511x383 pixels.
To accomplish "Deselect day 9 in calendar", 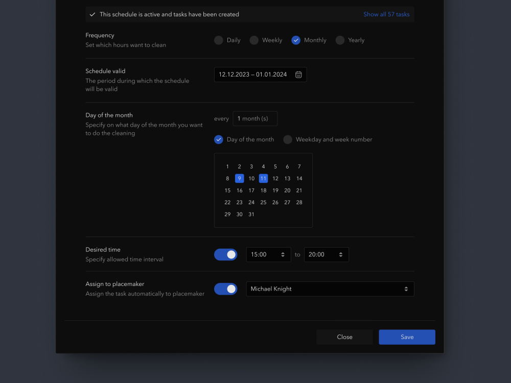I will (240, 178).
